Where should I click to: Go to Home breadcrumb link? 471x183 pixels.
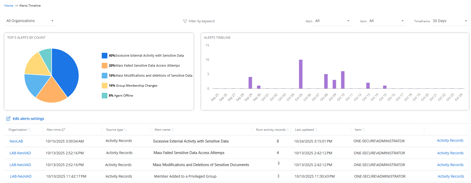click(x=8, y=6)
